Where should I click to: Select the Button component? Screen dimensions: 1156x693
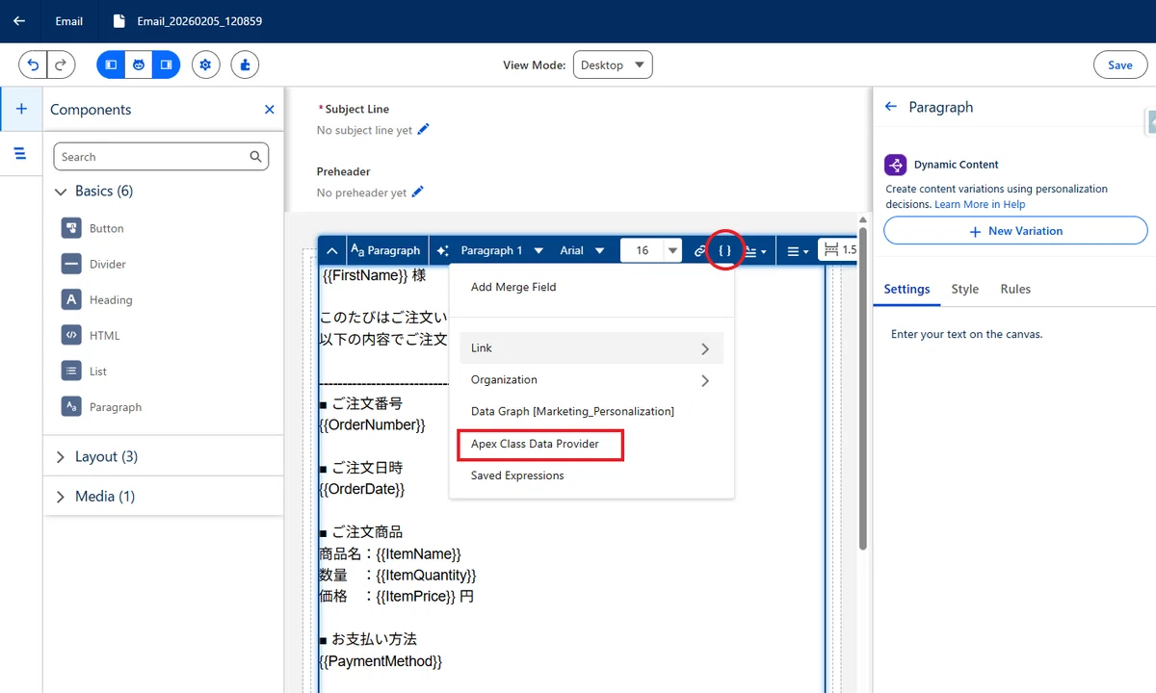click(92, 228)
